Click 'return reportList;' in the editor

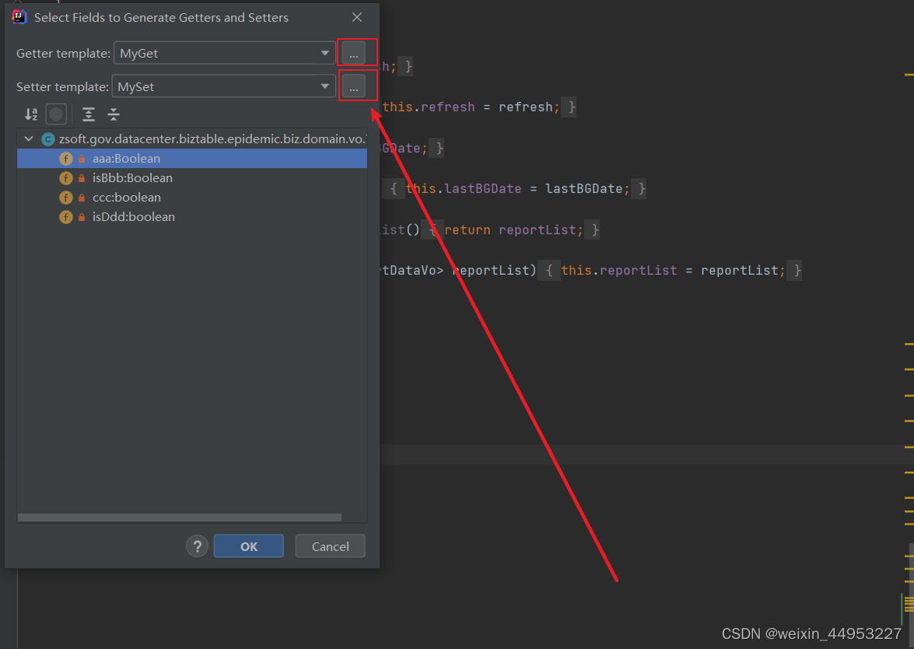[513, 230]
